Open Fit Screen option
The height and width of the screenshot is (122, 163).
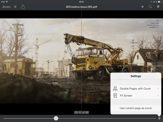(136, 96)
